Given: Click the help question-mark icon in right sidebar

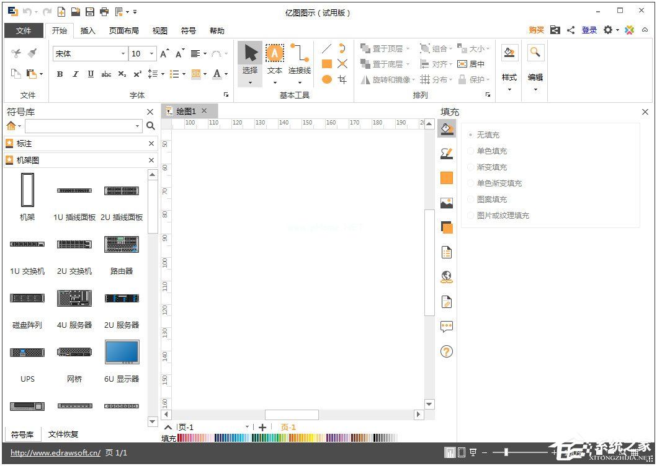Looking at the screenshot, I should click(447, 351).
